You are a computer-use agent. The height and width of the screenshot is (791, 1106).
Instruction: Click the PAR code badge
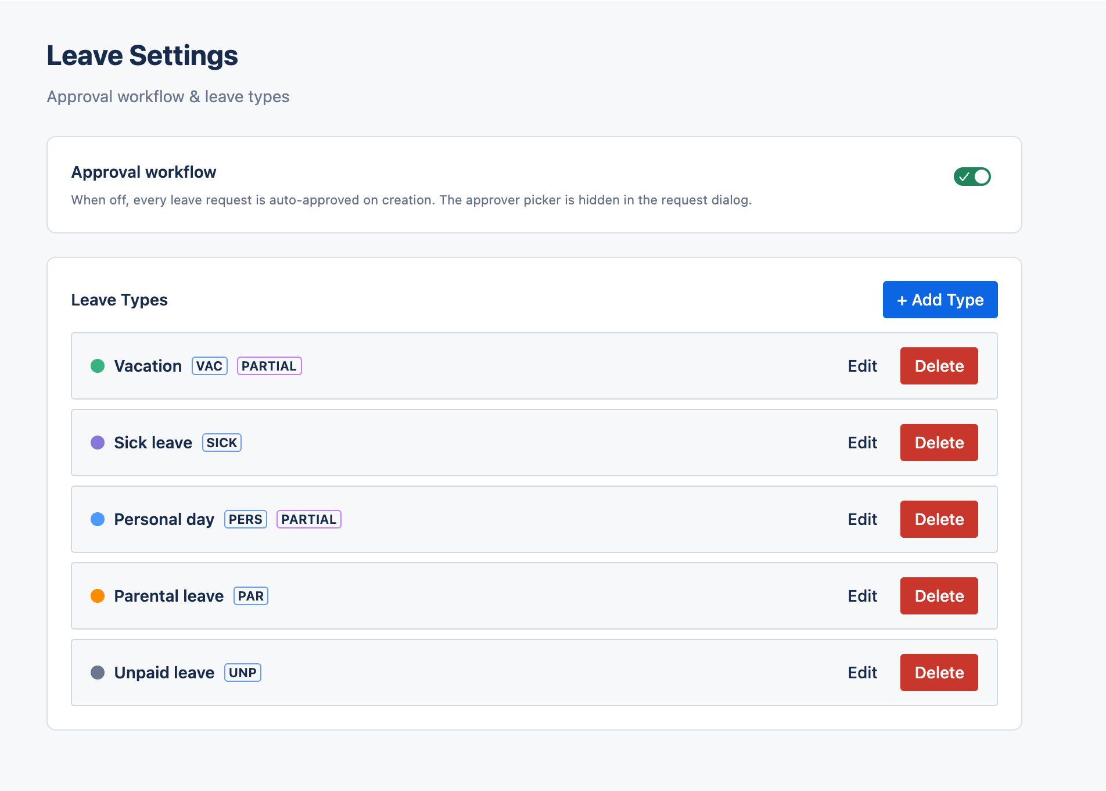(250, 596)
